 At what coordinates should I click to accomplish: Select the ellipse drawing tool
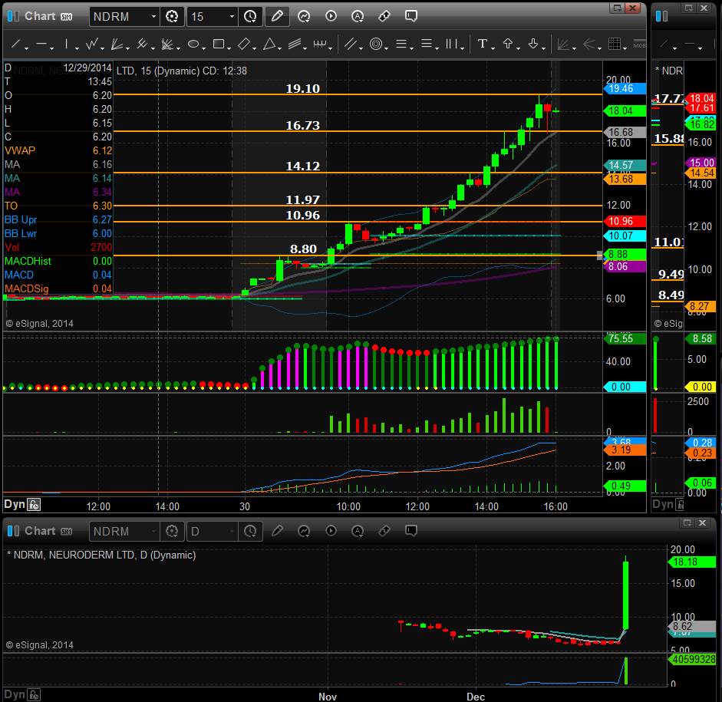click(193, 44)
